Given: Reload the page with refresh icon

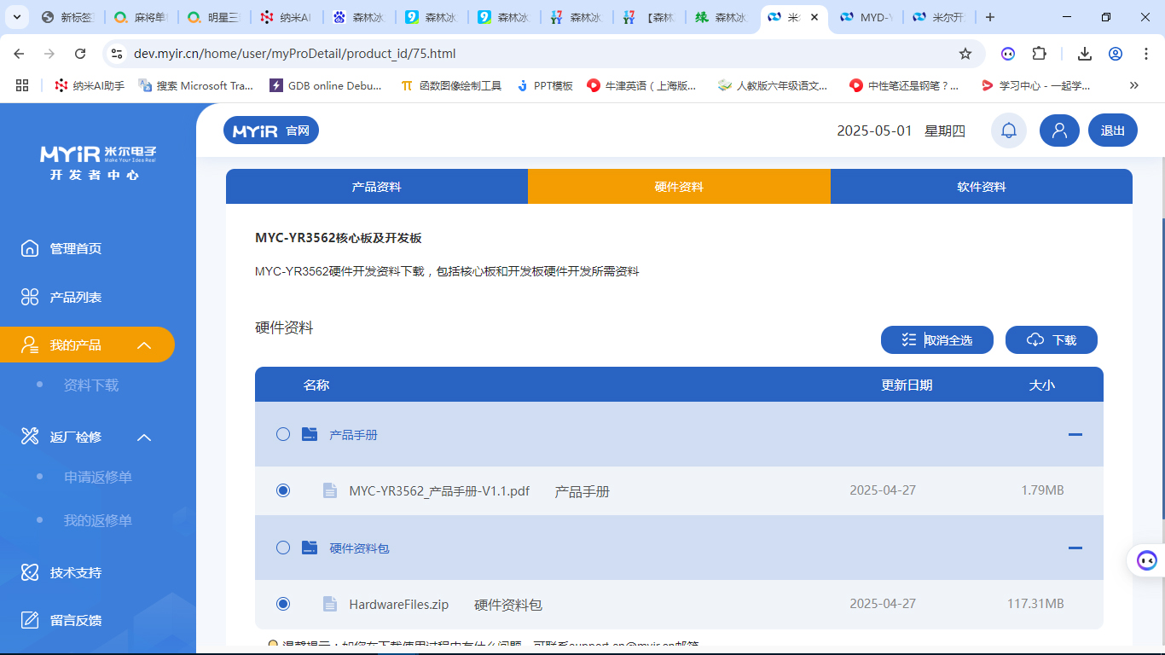Looking at the screenshot, I should [80, 54].
